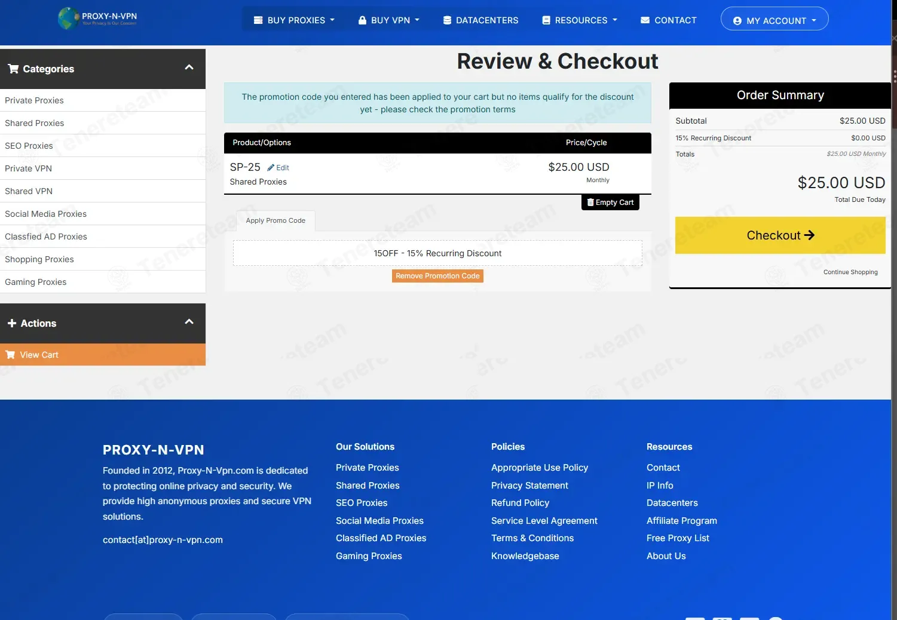
Task: Click the arrow icon on Checkout button
Action: pos(809,235)
